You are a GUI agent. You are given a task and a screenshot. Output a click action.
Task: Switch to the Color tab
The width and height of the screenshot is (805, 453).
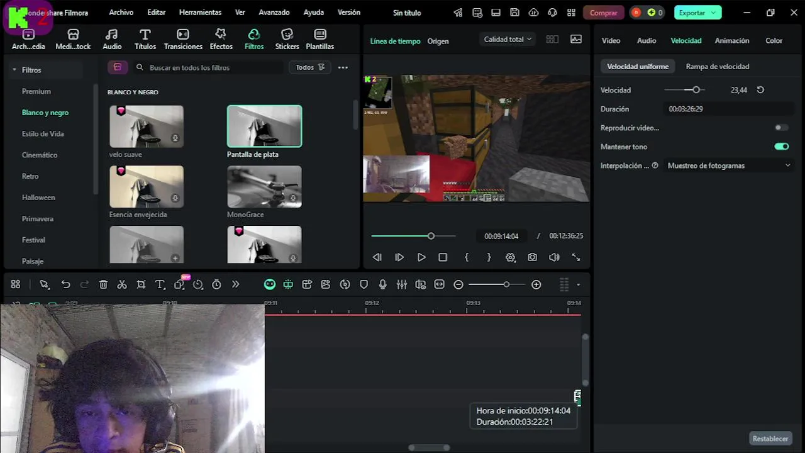click(x=774, y=40)
